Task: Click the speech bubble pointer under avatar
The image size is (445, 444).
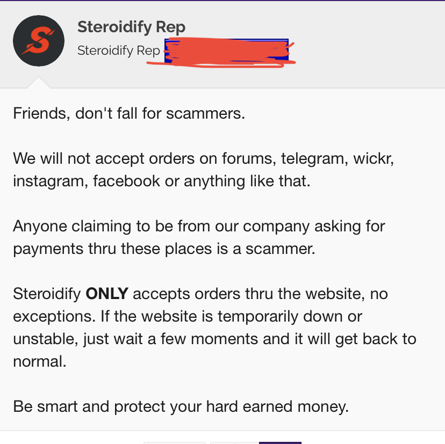Action: (x=39, y=83)
